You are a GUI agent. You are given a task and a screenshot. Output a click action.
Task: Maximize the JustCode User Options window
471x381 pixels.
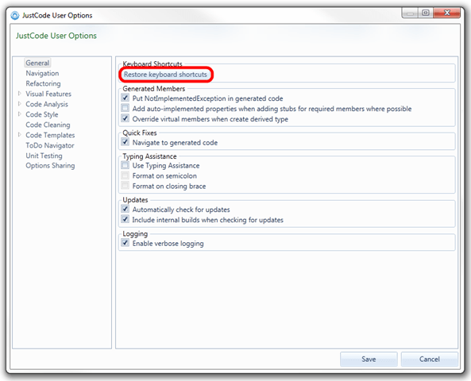426,13
